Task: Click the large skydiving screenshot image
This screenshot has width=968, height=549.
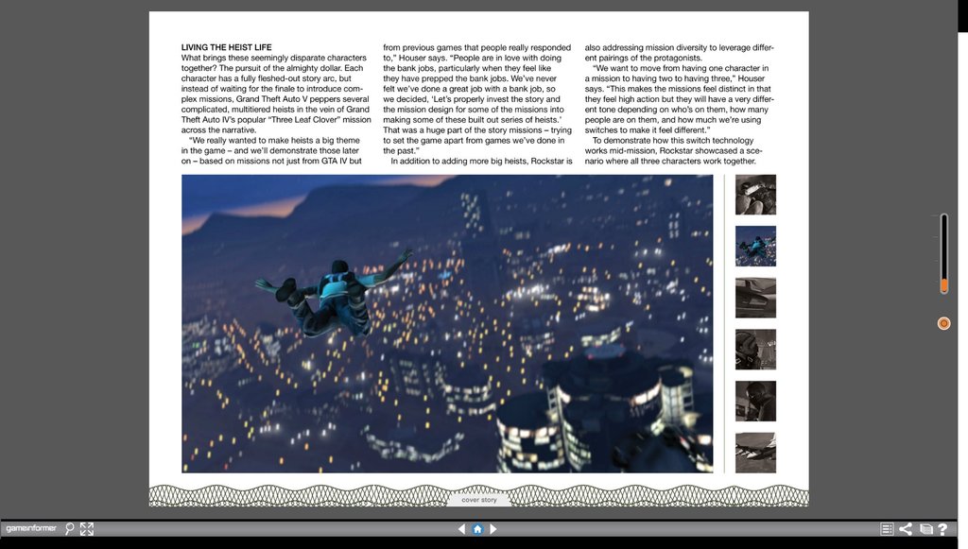Action: point(447,323)
